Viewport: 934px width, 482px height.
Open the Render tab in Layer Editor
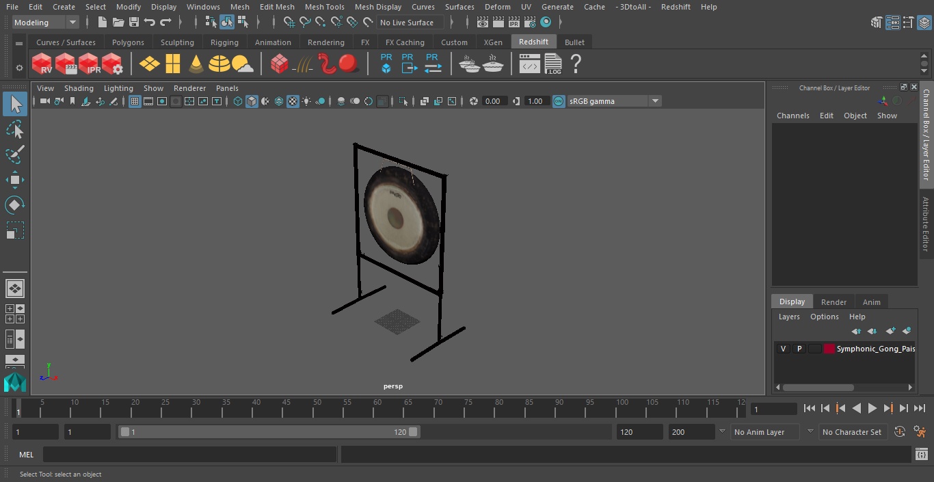point(833,302)
